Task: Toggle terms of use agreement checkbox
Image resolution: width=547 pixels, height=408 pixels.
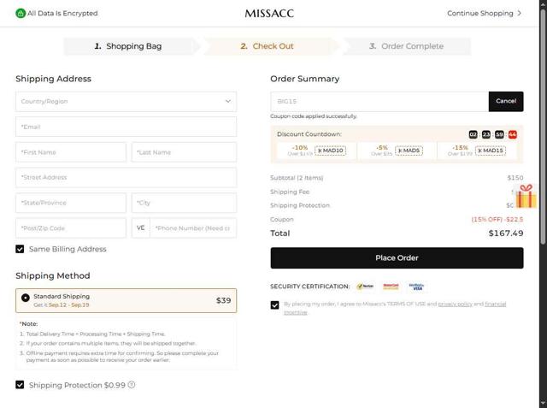Action: point(275,305)
